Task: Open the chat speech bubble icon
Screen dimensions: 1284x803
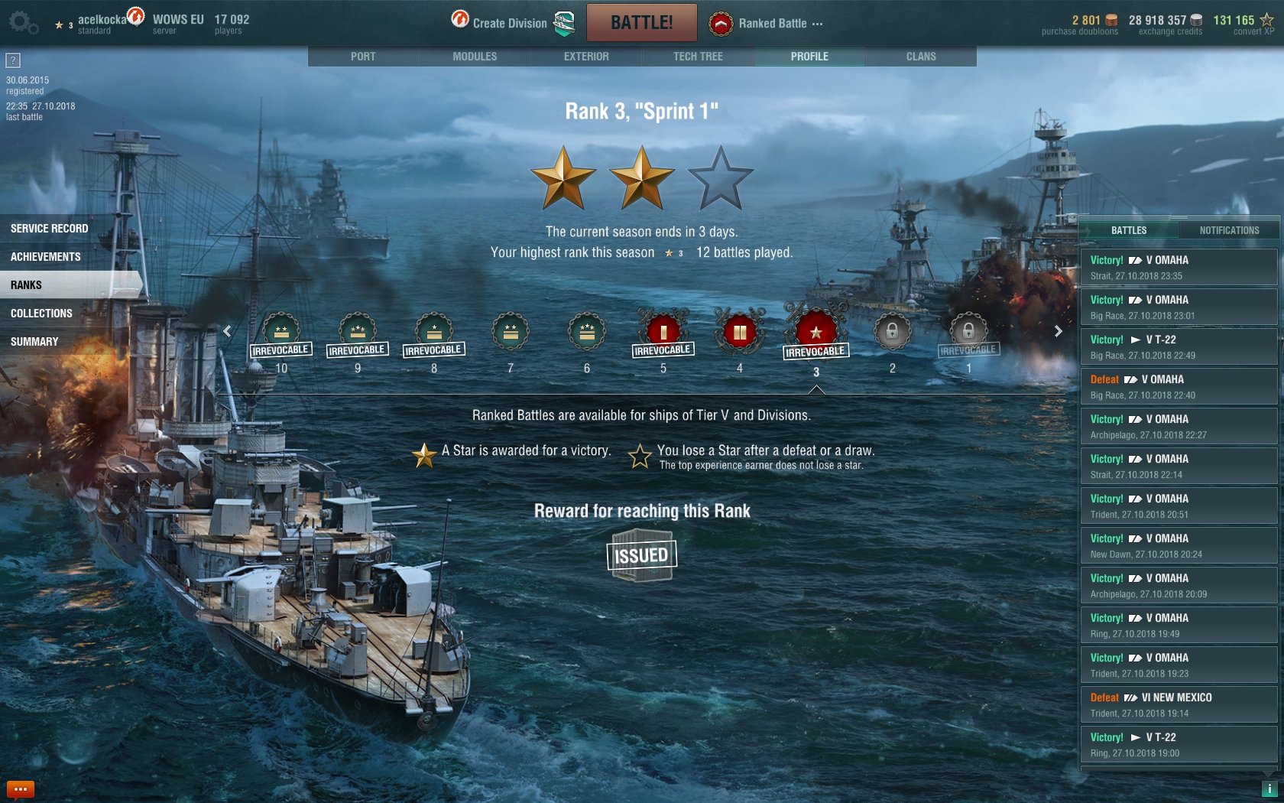Action: click(x=21, y=789)
